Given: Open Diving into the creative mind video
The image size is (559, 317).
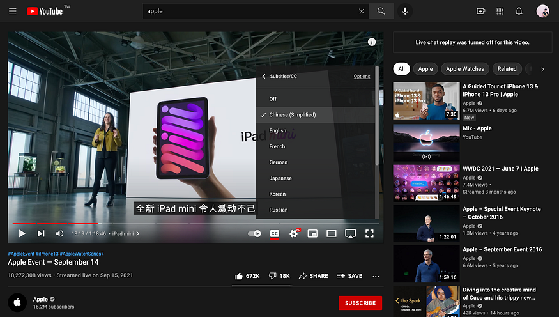Looking at the screenshot, I should tap(499, 293).
